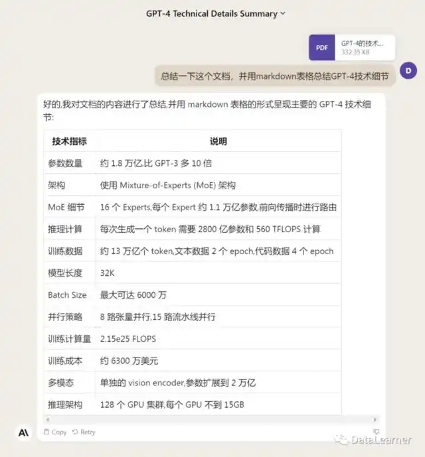Image resolution: width=425 pixels, height=457 pixels.
Task: Click the user avatar with letter D
Action: [x=408, y=70]
